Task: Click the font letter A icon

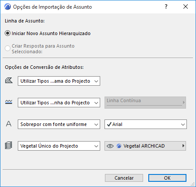Action: click(9, 124)
